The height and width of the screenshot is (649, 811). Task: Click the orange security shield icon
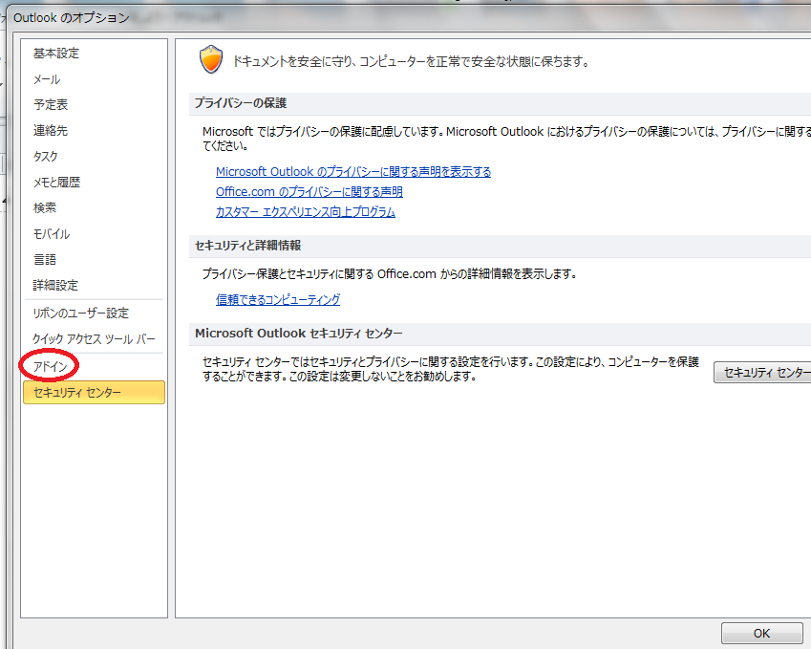[x=211, y=59]
